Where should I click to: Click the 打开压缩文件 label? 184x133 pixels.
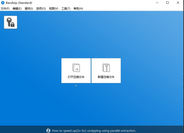tap(76, 77)
